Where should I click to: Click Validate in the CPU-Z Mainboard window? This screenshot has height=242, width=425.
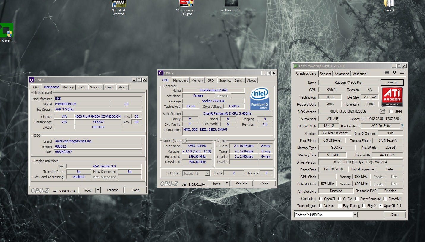[x=112, y=190]
